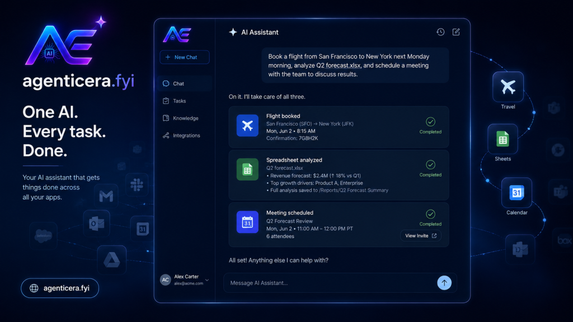The image size is (573, 322).
Task: Click the Outlook tile below Calendar
Action: 520,249
